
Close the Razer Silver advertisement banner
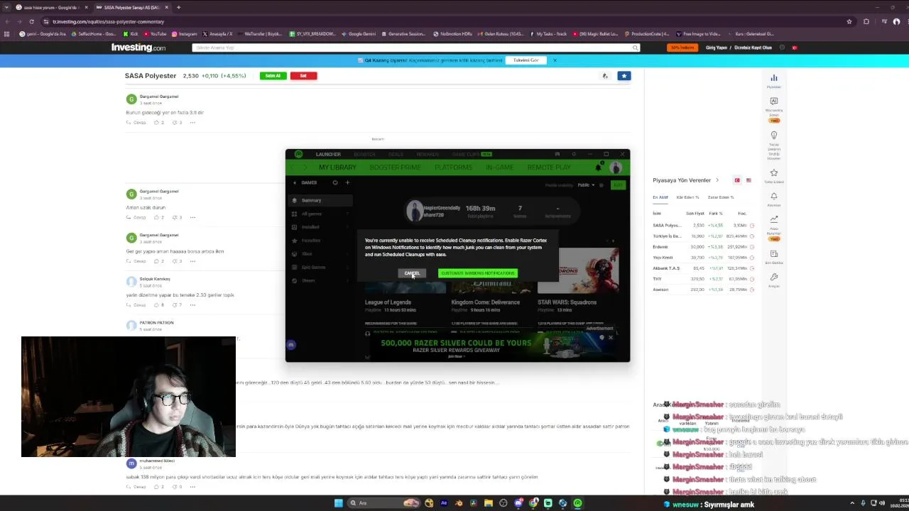[610, 338]
